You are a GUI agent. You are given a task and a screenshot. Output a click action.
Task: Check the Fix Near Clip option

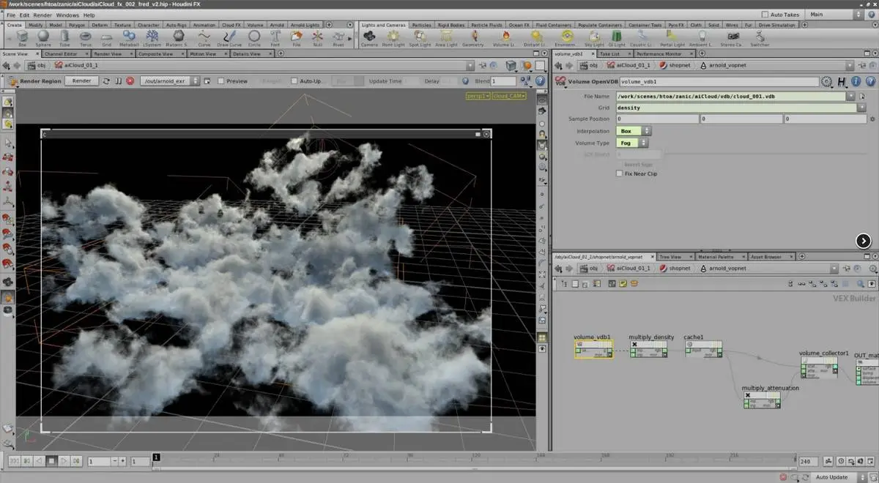coord(620,173)
